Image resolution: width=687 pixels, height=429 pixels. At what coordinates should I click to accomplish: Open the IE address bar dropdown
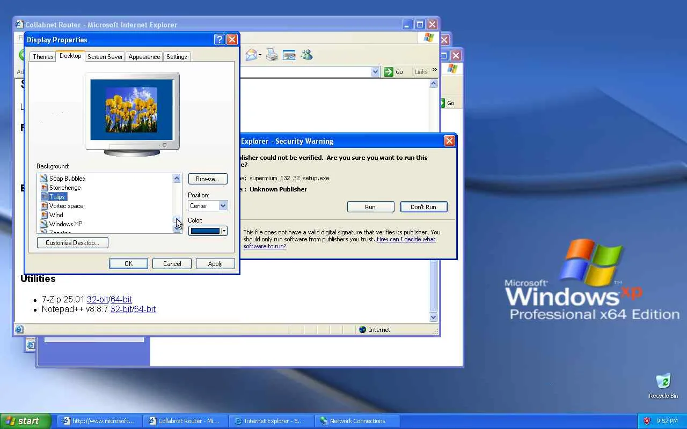[375, 72]
